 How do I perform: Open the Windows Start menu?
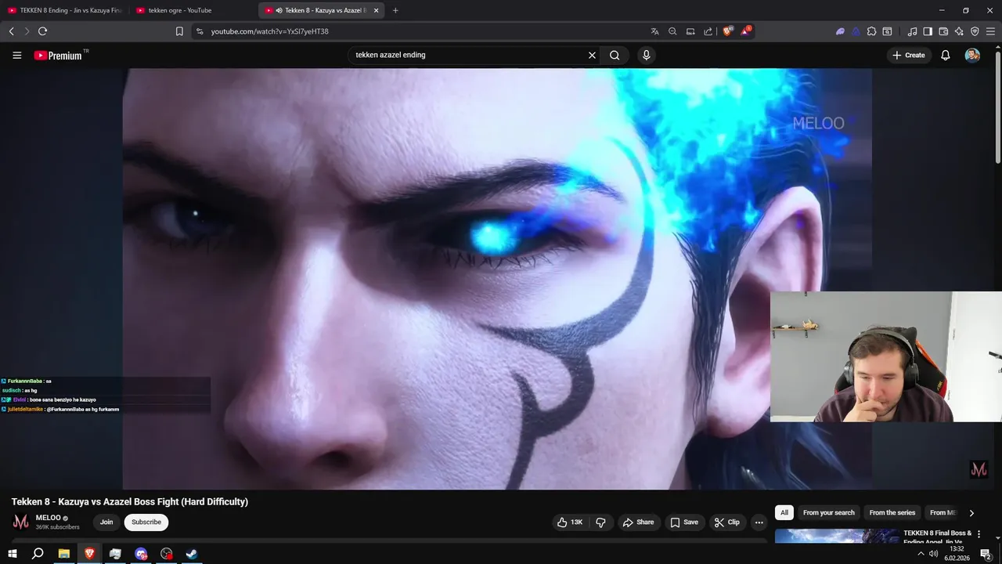(13, 554)
